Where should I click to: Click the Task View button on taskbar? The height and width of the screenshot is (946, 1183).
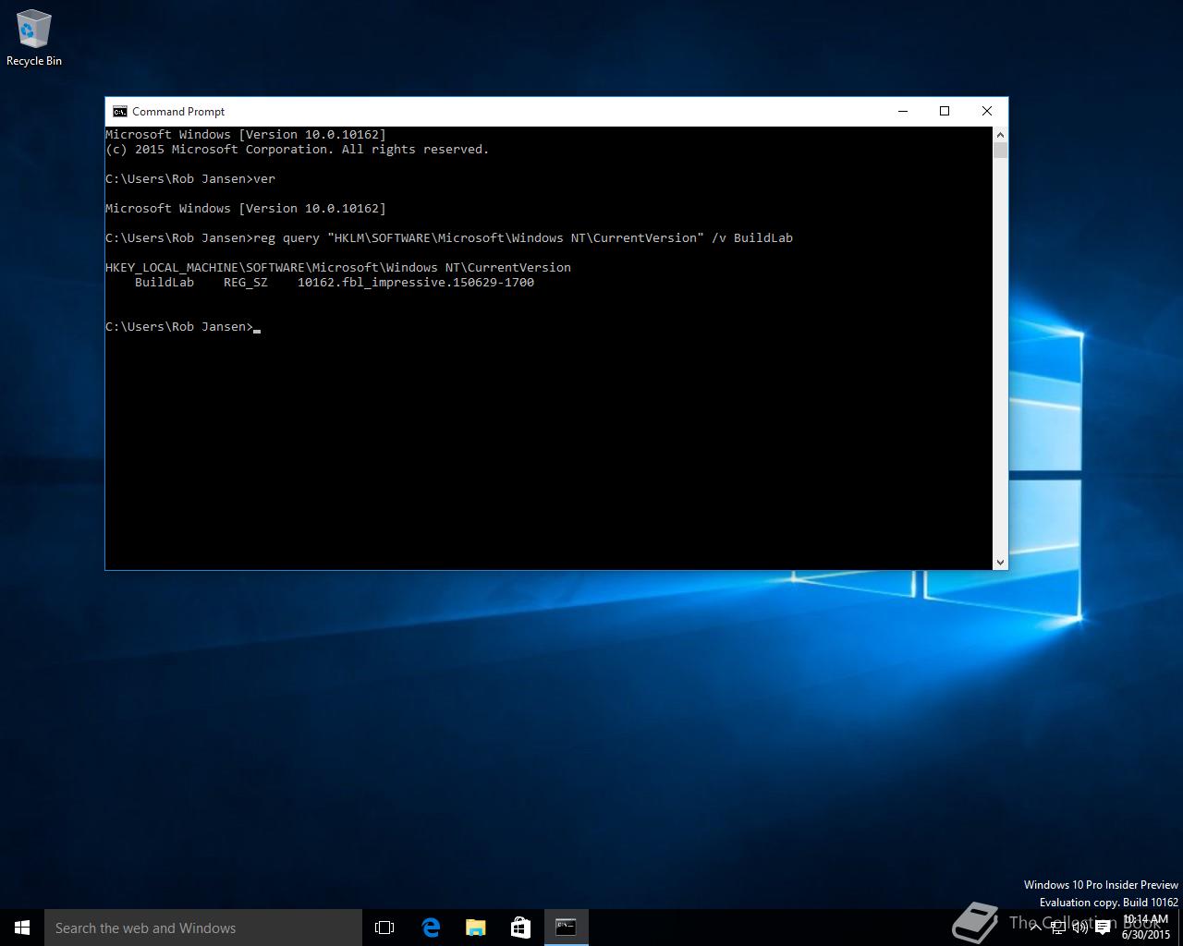coord(384,928)
